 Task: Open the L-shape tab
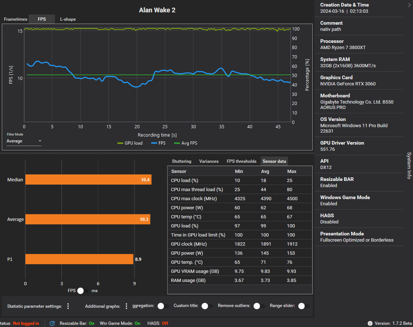[68, 19]
